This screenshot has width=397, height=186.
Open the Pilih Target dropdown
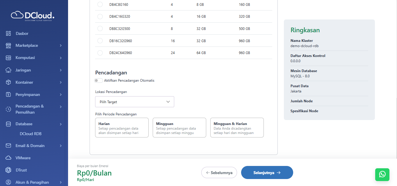(x=134, y=101)
